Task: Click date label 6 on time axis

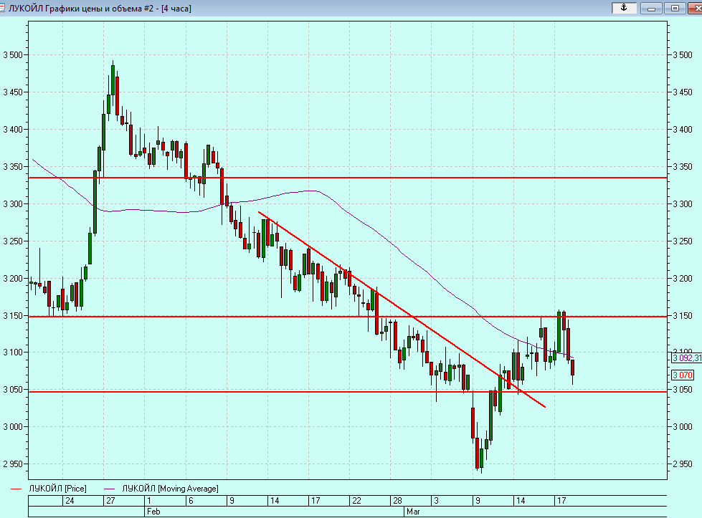Action: pyautogui.click(x=191, y=501)
